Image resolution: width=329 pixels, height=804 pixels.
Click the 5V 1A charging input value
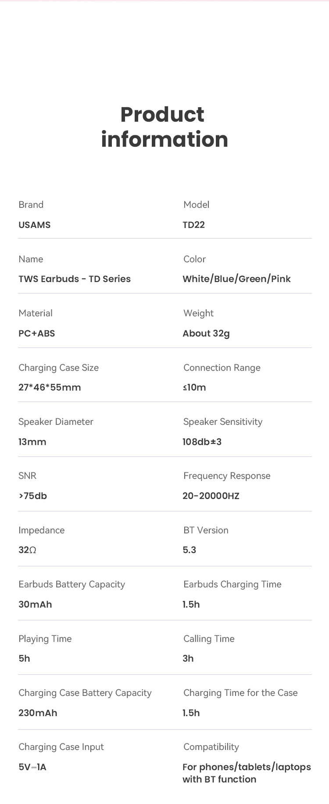(x=32, y=767)
